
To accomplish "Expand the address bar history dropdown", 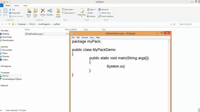I will (x=171, y=24).
